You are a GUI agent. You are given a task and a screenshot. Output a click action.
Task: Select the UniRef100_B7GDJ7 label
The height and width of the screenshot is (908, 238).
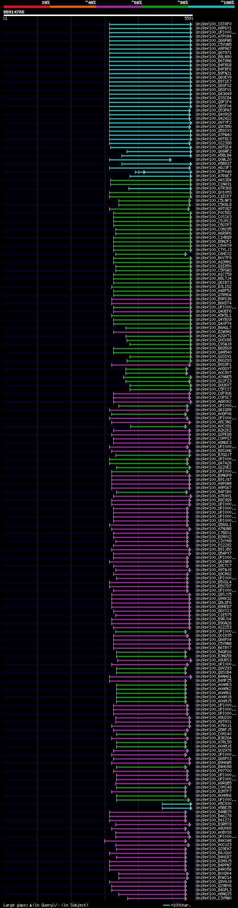coord(213,455)
